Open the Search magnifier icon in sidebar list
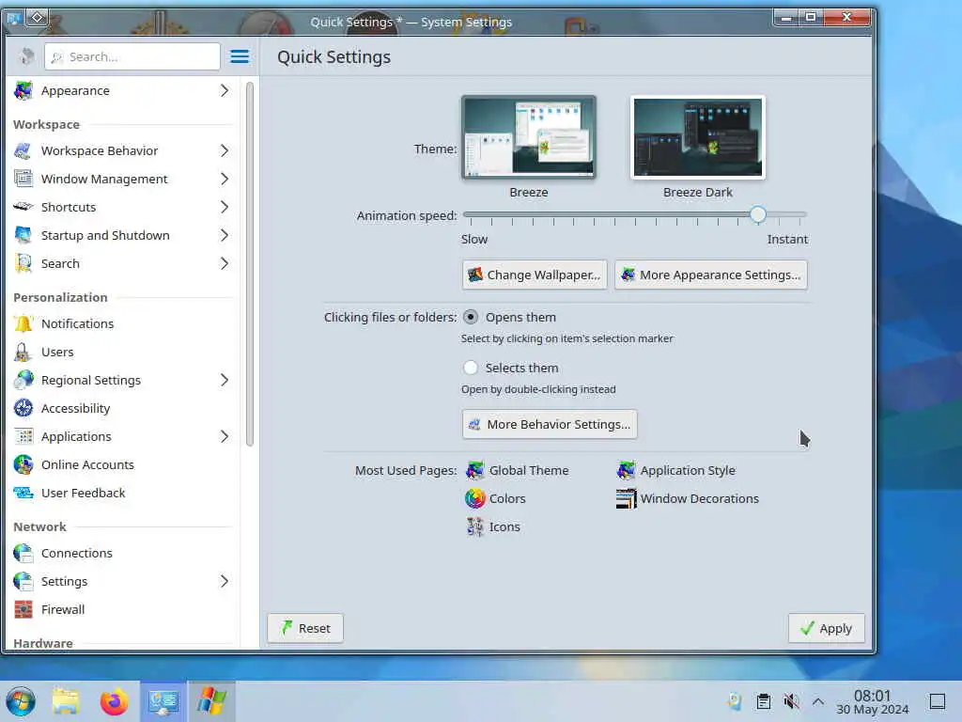 tap(23, 263)
